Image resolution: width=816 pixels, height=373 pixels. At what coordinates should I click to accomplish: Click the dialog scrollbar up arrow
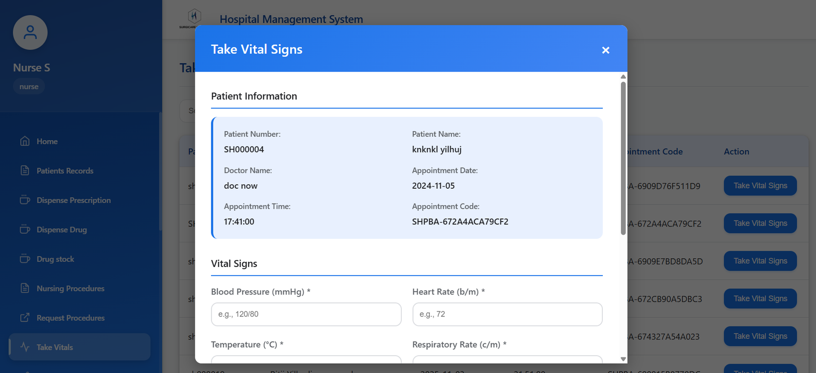pos(623,77)
